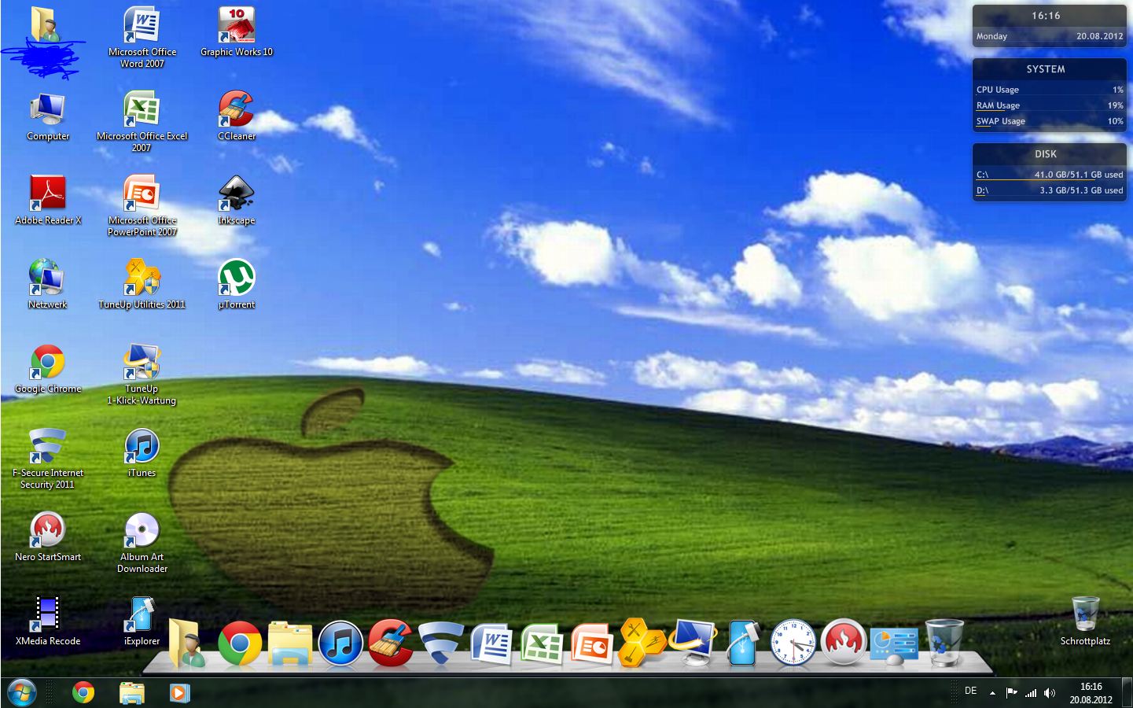Select the Inkscape desktop shortcut
The image size is (1133, 708).
point(237,201)
